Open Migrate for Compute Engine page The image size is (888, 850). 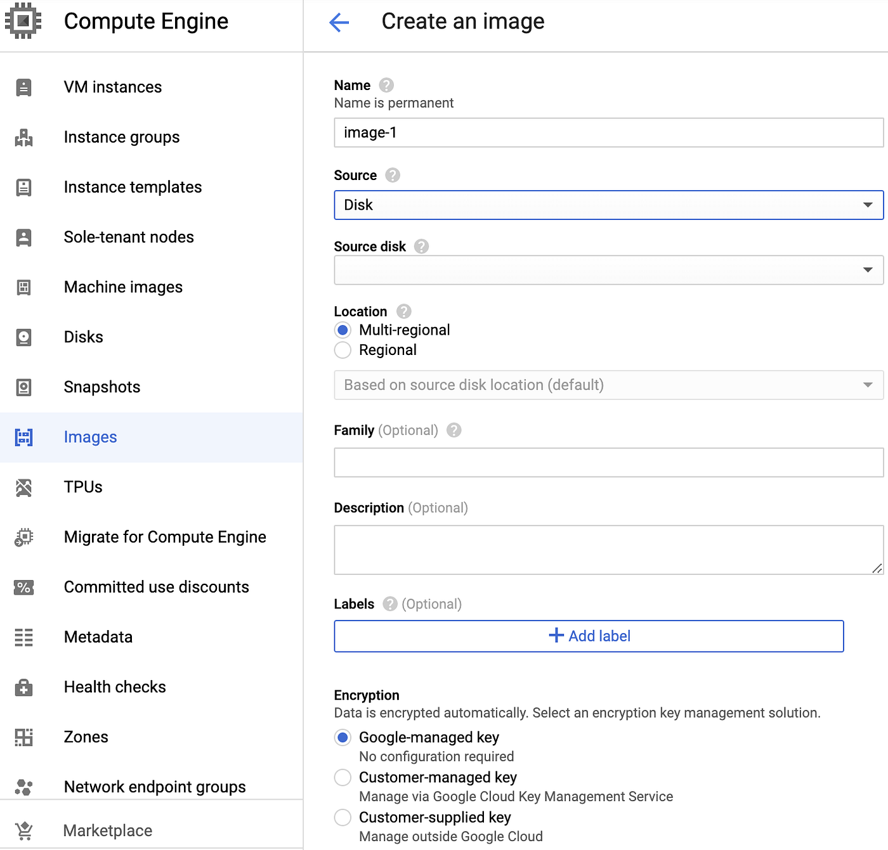[151, 538]
